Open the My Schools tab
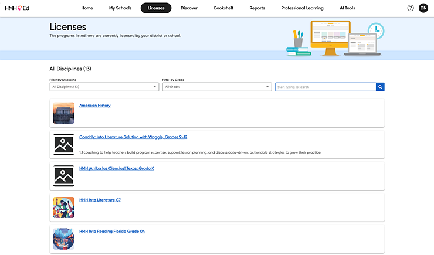The image size is (434, 255). pyautogui.click(x=120, y=8)
